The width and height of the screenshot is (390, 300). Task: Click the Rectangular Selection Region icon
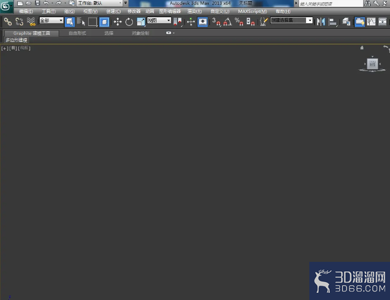click(93, 22)
